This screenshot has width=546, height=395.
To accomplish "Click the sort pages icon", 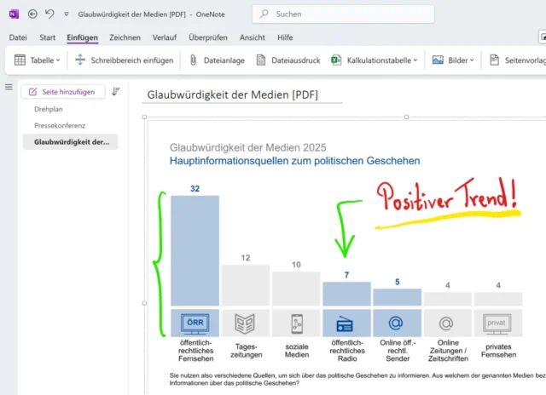I will coord(116,91).
